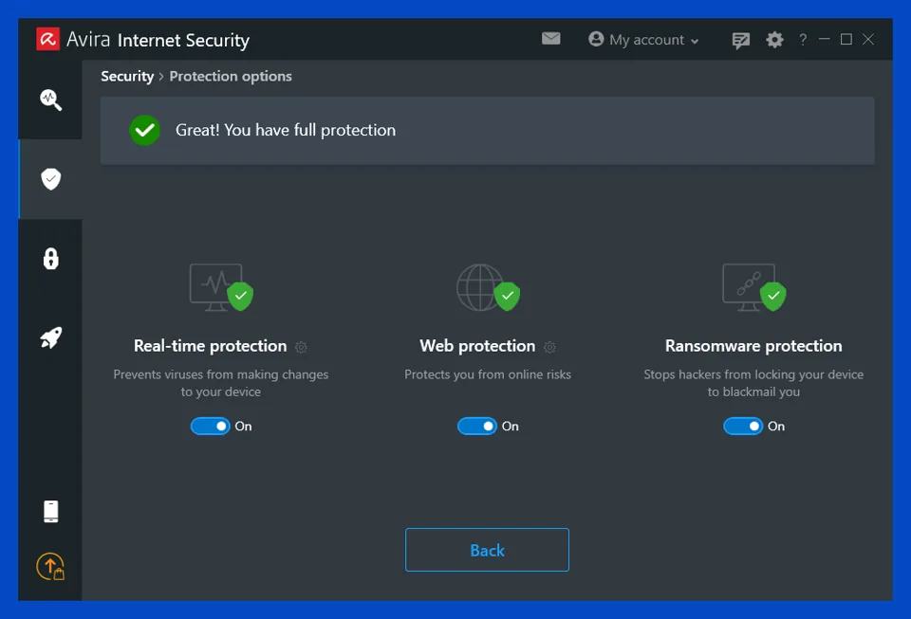Disable the Web protection switch
This screenshot has height=619, width=911.
click(x=477, y=427)
